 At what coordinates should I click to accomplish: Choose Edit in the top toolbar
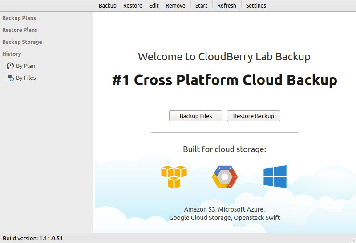[154, 6]
